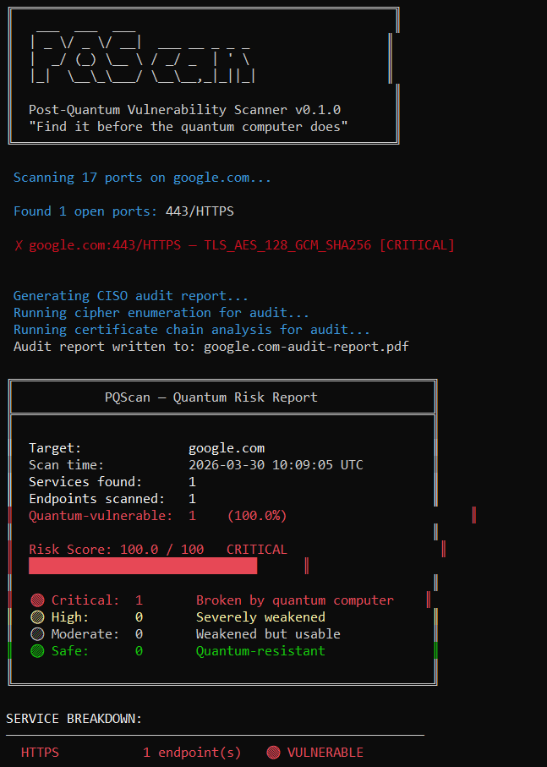Click the 'High:' severity label
547x767 pixels.
[x=70, y=617]
